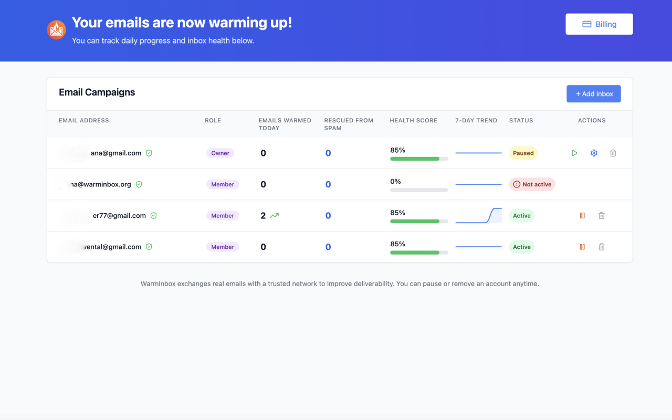Click the 85% health progress bar for ana@gmail.com
The width and height of the screenshot is (672, 420).
[418, 159]
